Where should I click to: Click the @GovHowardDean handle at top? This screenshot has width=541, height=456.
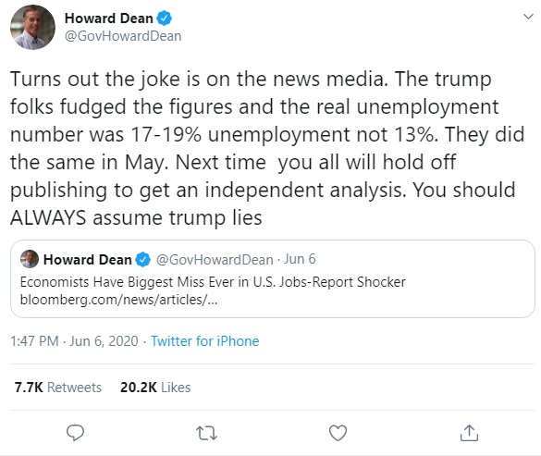(123, 36)
